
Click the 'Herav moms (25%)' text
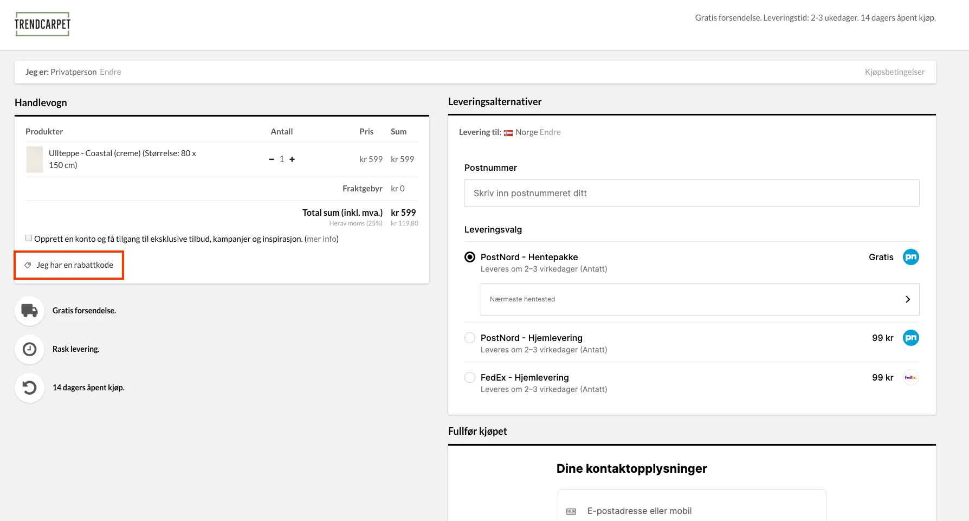356,223
